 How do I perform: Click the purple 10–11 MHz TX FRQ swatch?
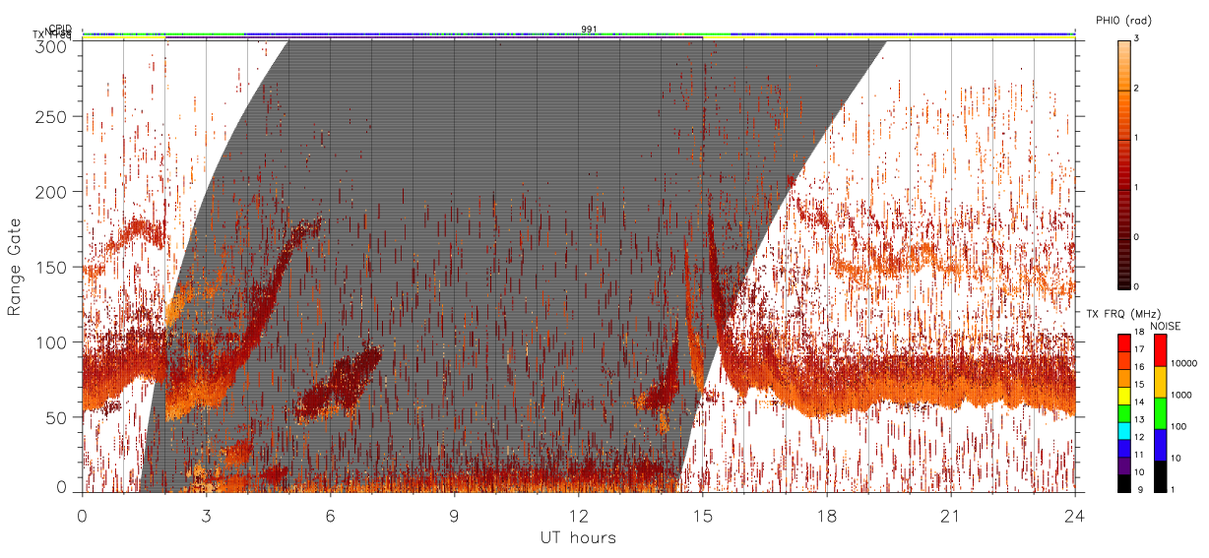tap(1124, 466)
